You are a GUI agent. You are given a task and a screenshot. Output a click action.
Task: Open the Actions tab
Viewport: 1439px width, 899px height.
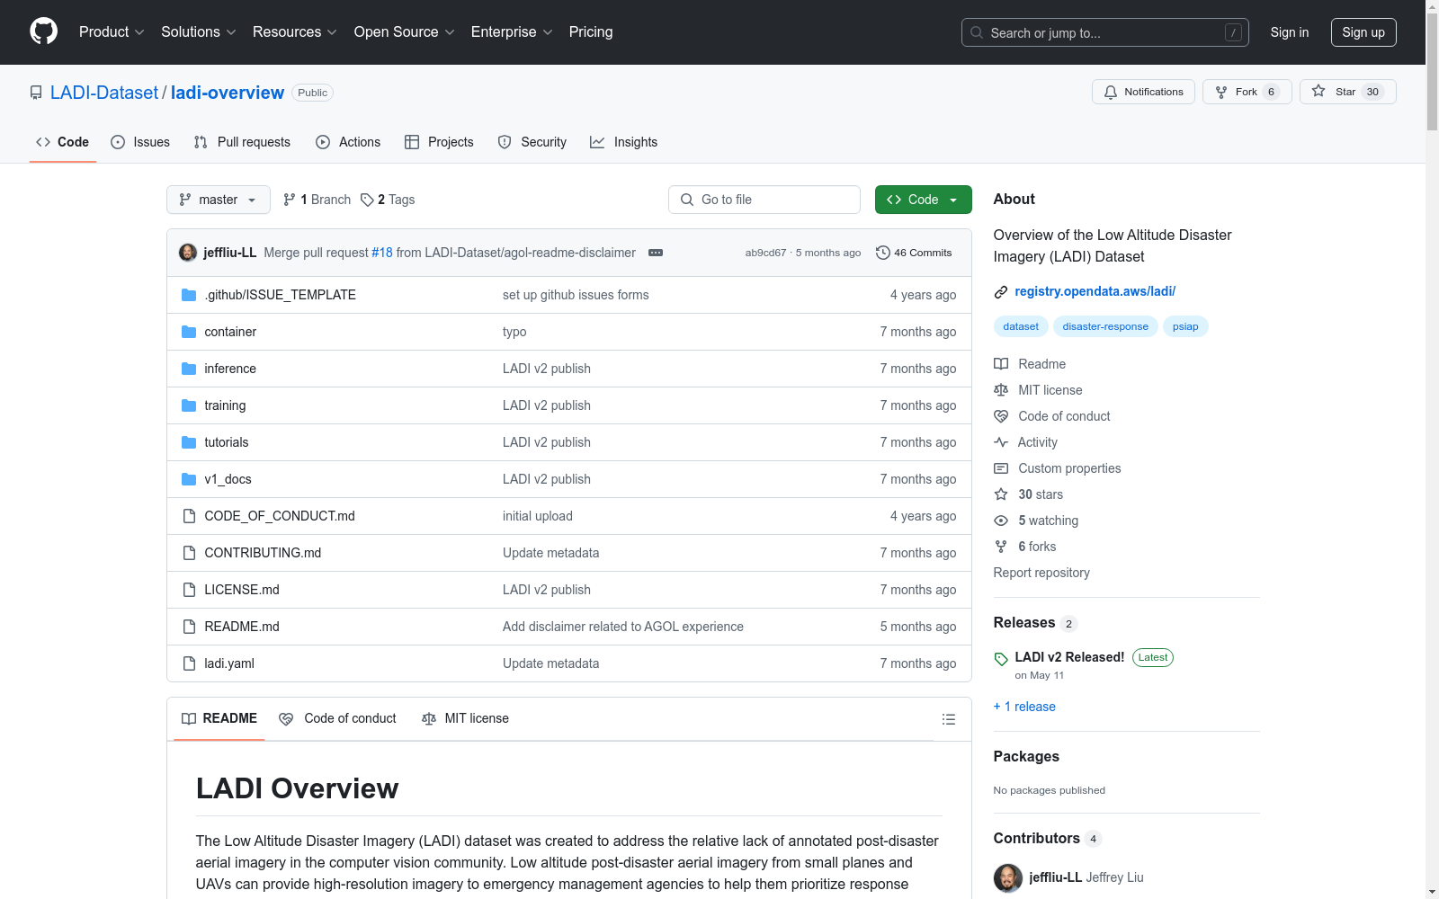[348, 142]
